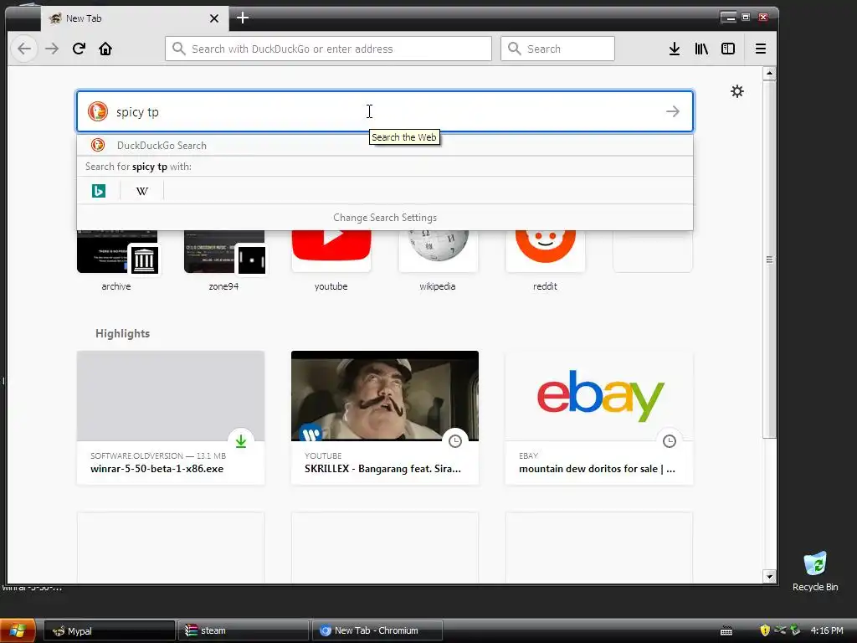Viewport: 857px width, 643px height.
Task: Switch to New Tab - Chromium taskbar item
Action: (x=377, y=630)
